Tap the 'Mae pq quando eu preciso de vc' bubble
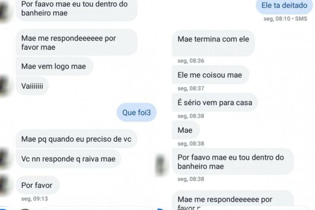315x210 pixels. click(76, 139)
